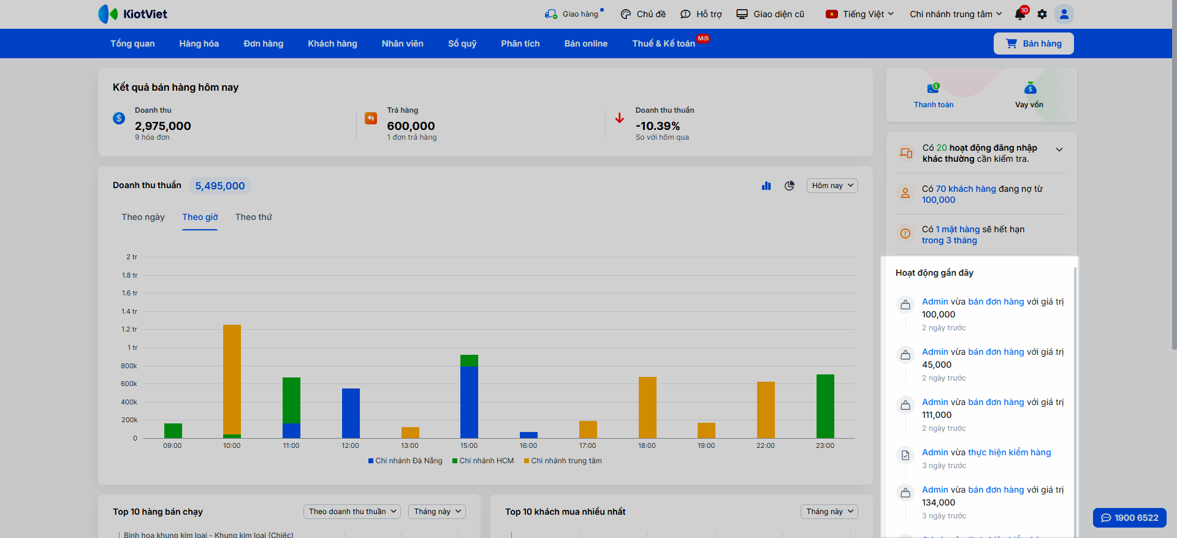Screen dimensions: 1177x538
Task: Open the Hàng hóa menu
Action: pyautogui.click(x=199, y=44)
